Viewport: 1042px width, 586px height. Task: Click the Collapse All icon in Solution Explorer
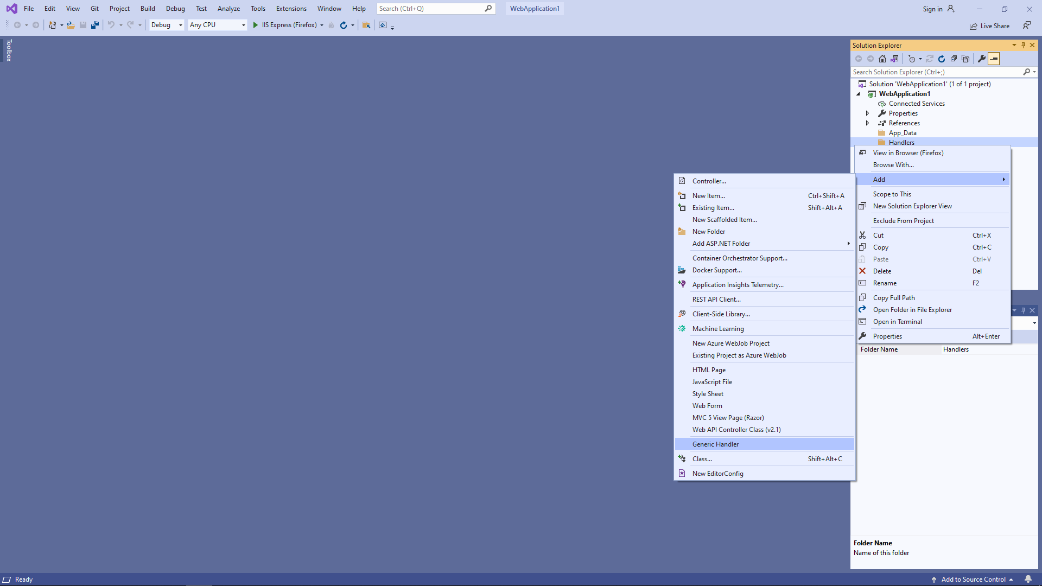(x=954, y=59)
